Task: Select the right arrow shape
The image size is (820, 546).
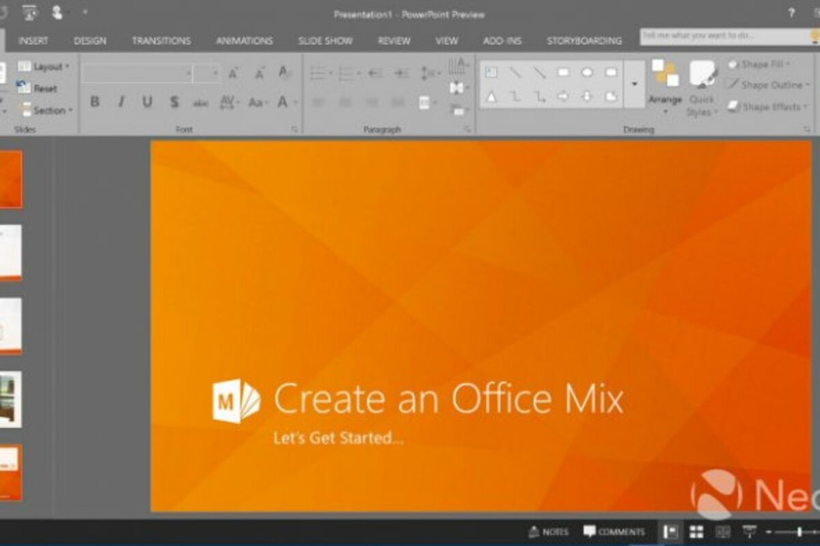Action: click(563, 97)
